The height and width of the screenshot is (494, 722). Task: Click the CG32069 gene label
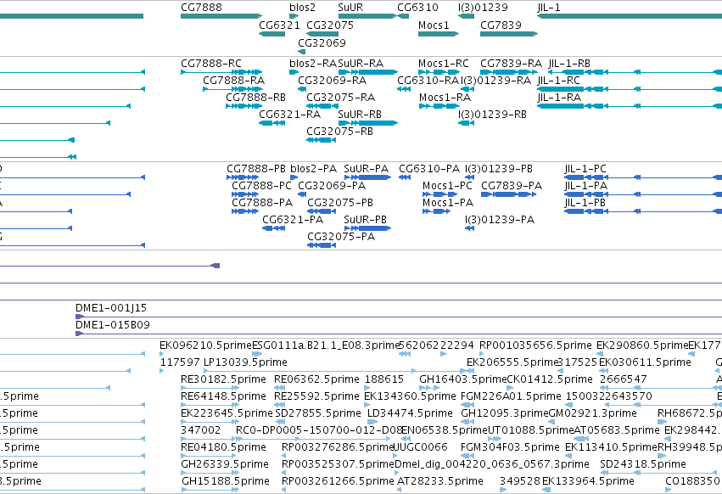pyautogui.click(x=322, y=42)
